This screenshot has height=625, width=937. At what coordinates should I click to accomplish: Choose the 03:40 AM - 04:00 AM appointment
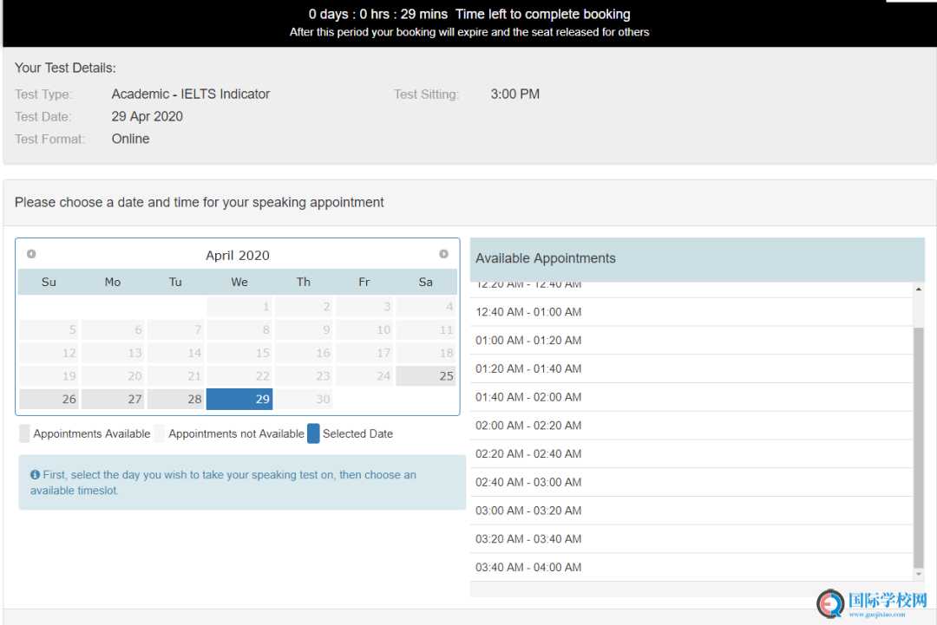[691, 567]
